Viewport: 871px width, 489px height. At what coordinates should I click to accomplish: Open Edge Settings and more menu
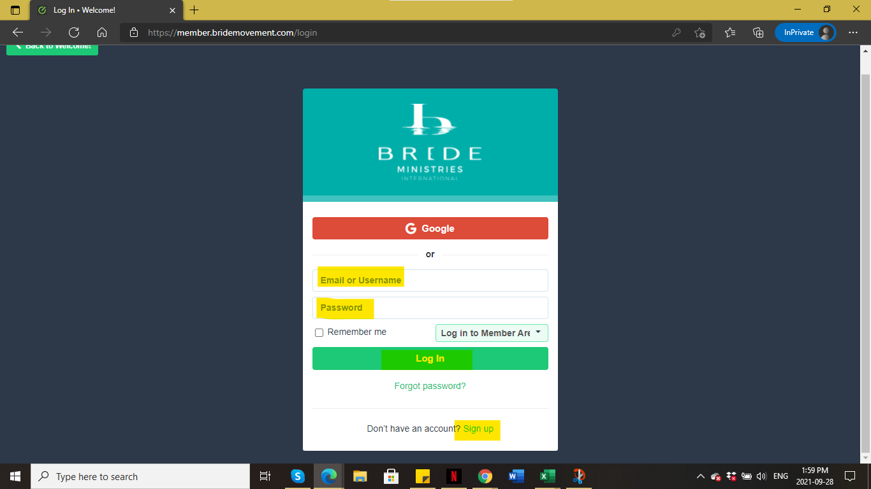point(853,32)
